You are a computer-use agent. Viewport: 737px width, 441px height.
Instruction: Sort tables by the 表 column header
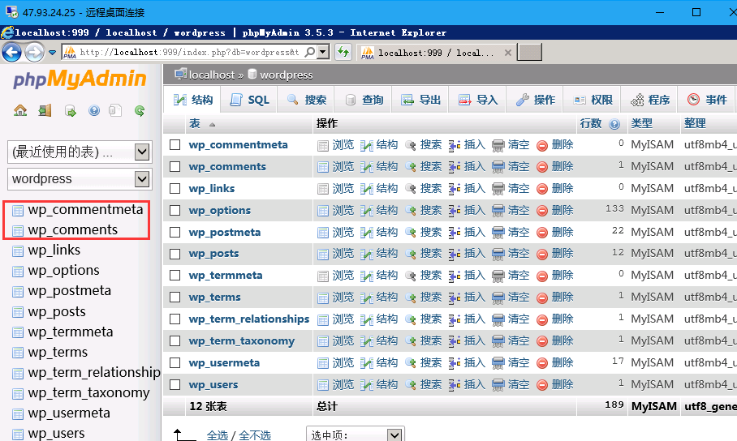195,123
